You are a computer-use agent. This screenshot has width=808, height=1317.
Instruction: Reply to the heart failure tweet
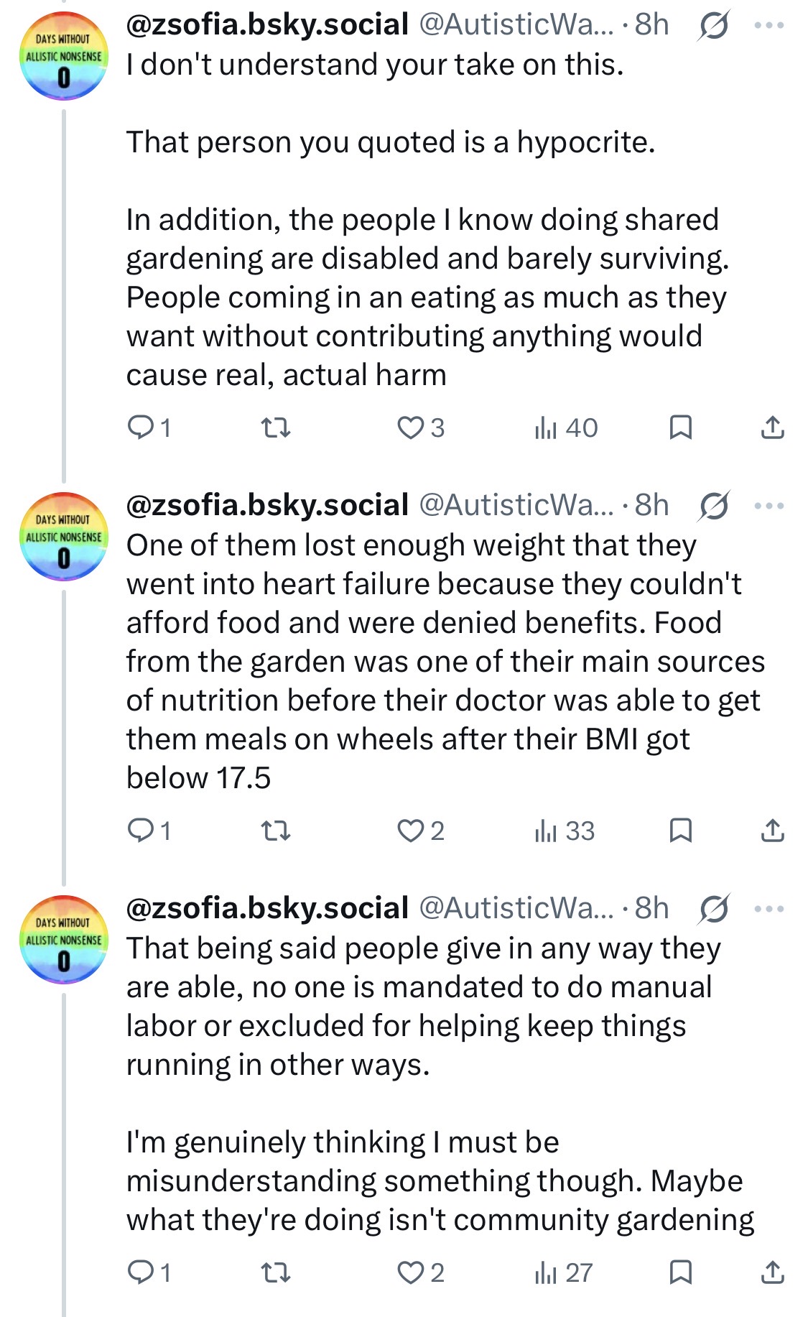[149, 831]
